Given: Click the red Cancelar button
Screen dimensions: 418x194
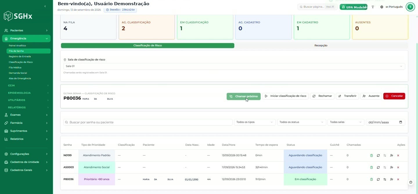Looking at the screenshot, I should coord(394,96).
